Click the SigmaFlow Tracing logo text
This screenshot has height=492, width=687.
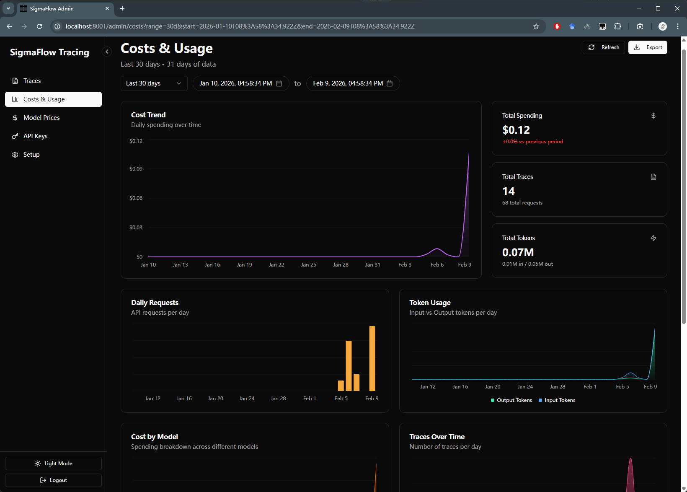tap(49, 52)
